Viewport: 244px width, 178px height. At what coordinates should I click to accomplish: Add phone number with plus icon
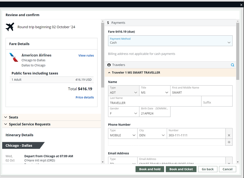coord(229,142)
